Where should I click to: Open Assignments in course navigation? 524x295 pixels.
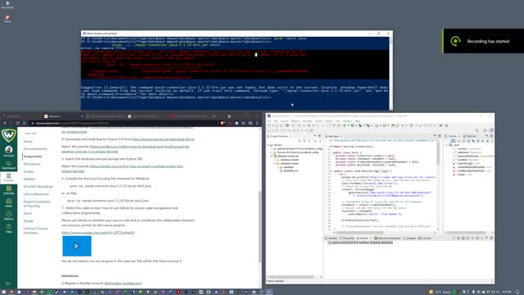[x=33, y=157]
